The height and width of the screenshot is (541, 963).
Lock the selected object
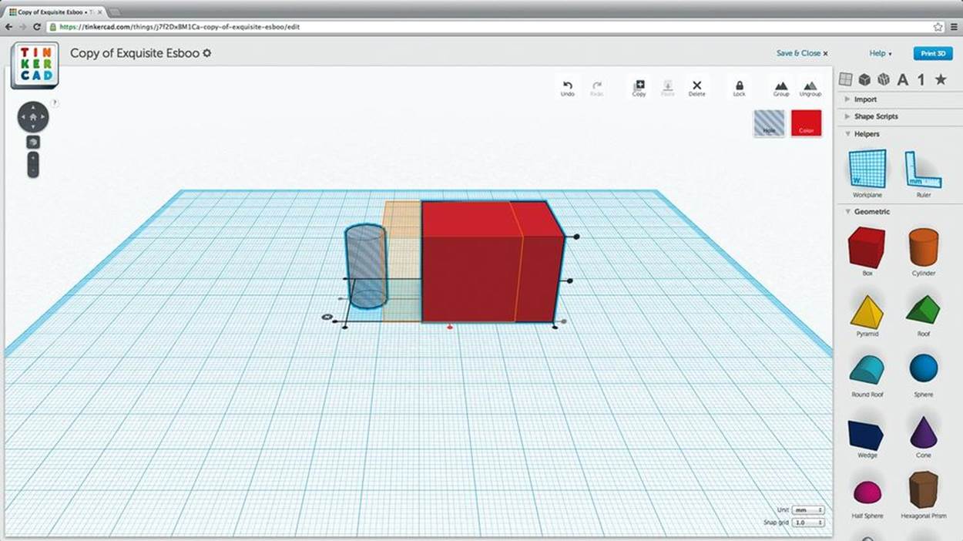click(739, 88)
